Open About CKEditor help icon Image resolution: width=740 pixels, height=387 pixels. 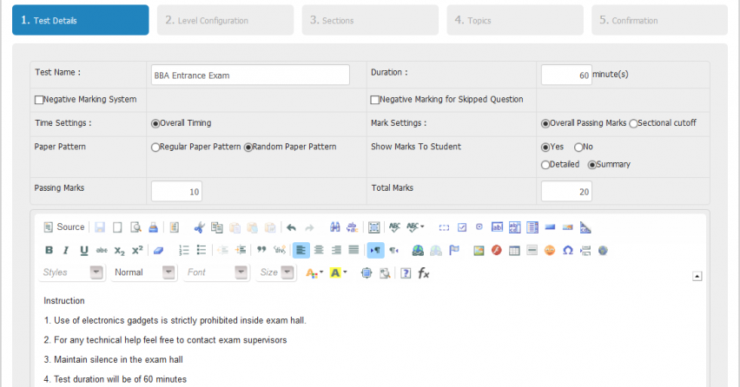[x=406, y=273]
